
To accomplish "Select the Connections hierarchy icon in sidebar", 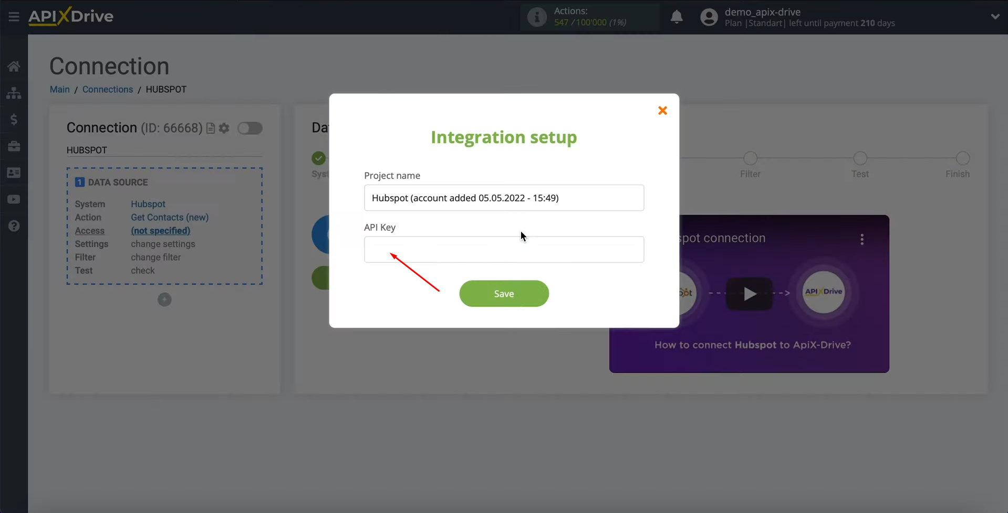I will click(14, 93).
